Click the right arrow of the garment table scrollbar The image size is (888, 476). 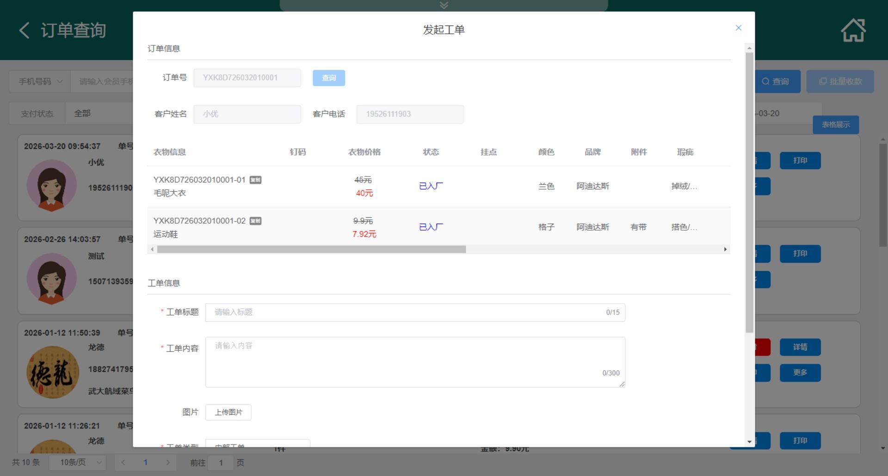tap(725, 250)
